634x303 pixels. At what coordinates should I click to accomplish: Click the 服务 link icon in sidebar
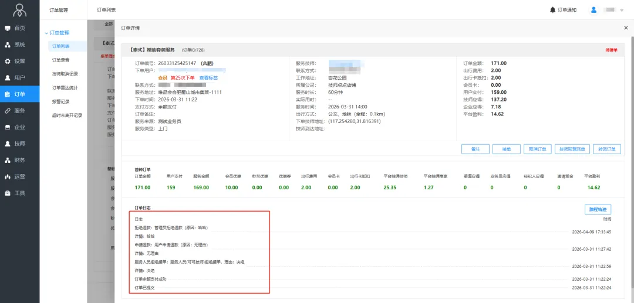pyautogui.click(x=8, y=110)
